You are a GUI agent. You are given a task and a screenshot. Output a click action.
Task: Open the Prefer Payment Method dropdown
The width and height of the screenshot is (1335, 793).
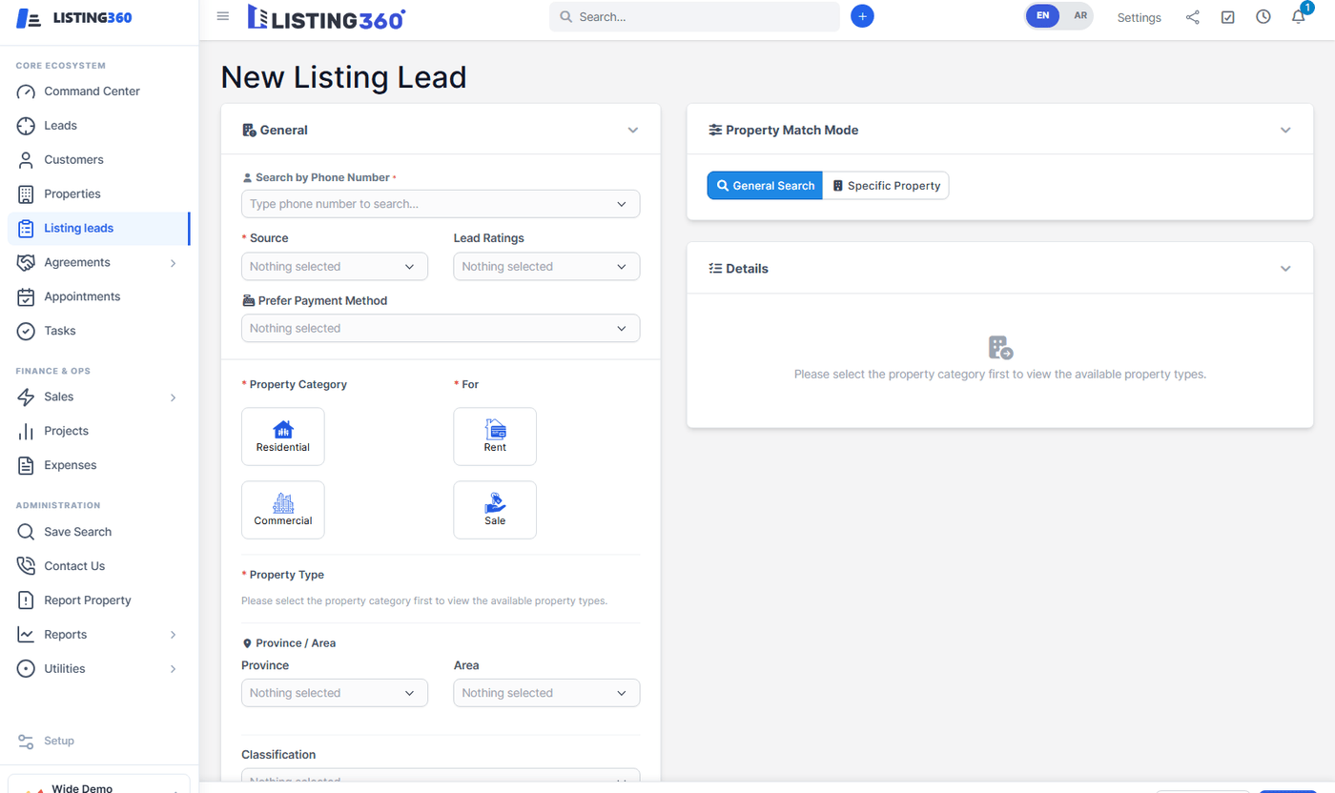coord(441,328)
